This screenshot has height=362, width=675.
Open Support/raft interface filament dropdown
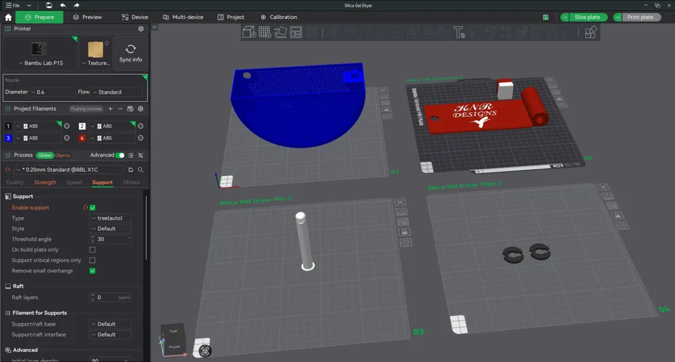pos(111,334)
